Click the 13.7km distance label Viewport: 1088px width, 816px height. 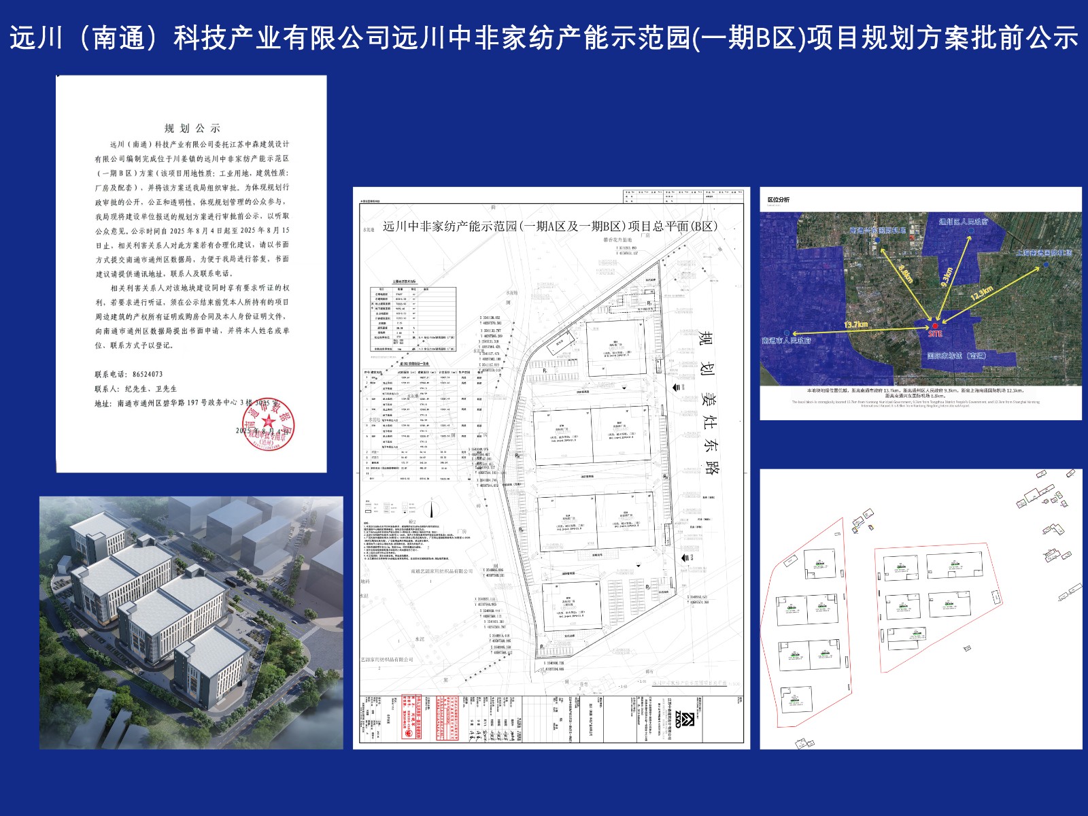(x=855, y=325)
